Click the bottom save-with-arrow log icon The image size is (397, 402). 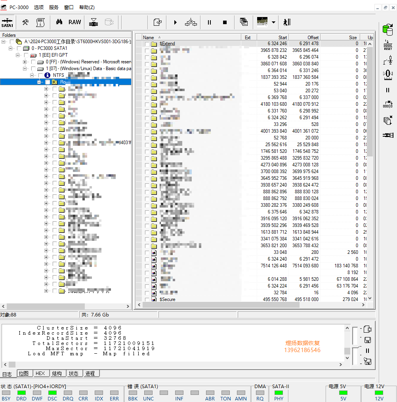[368, 362]
